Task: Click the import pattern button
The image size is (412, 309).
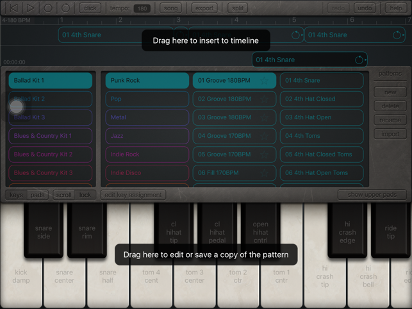Action: 390,134
